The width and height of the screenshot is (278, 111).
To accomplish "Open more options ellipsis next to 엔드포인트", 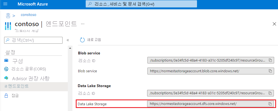I will tap(82, 24).
